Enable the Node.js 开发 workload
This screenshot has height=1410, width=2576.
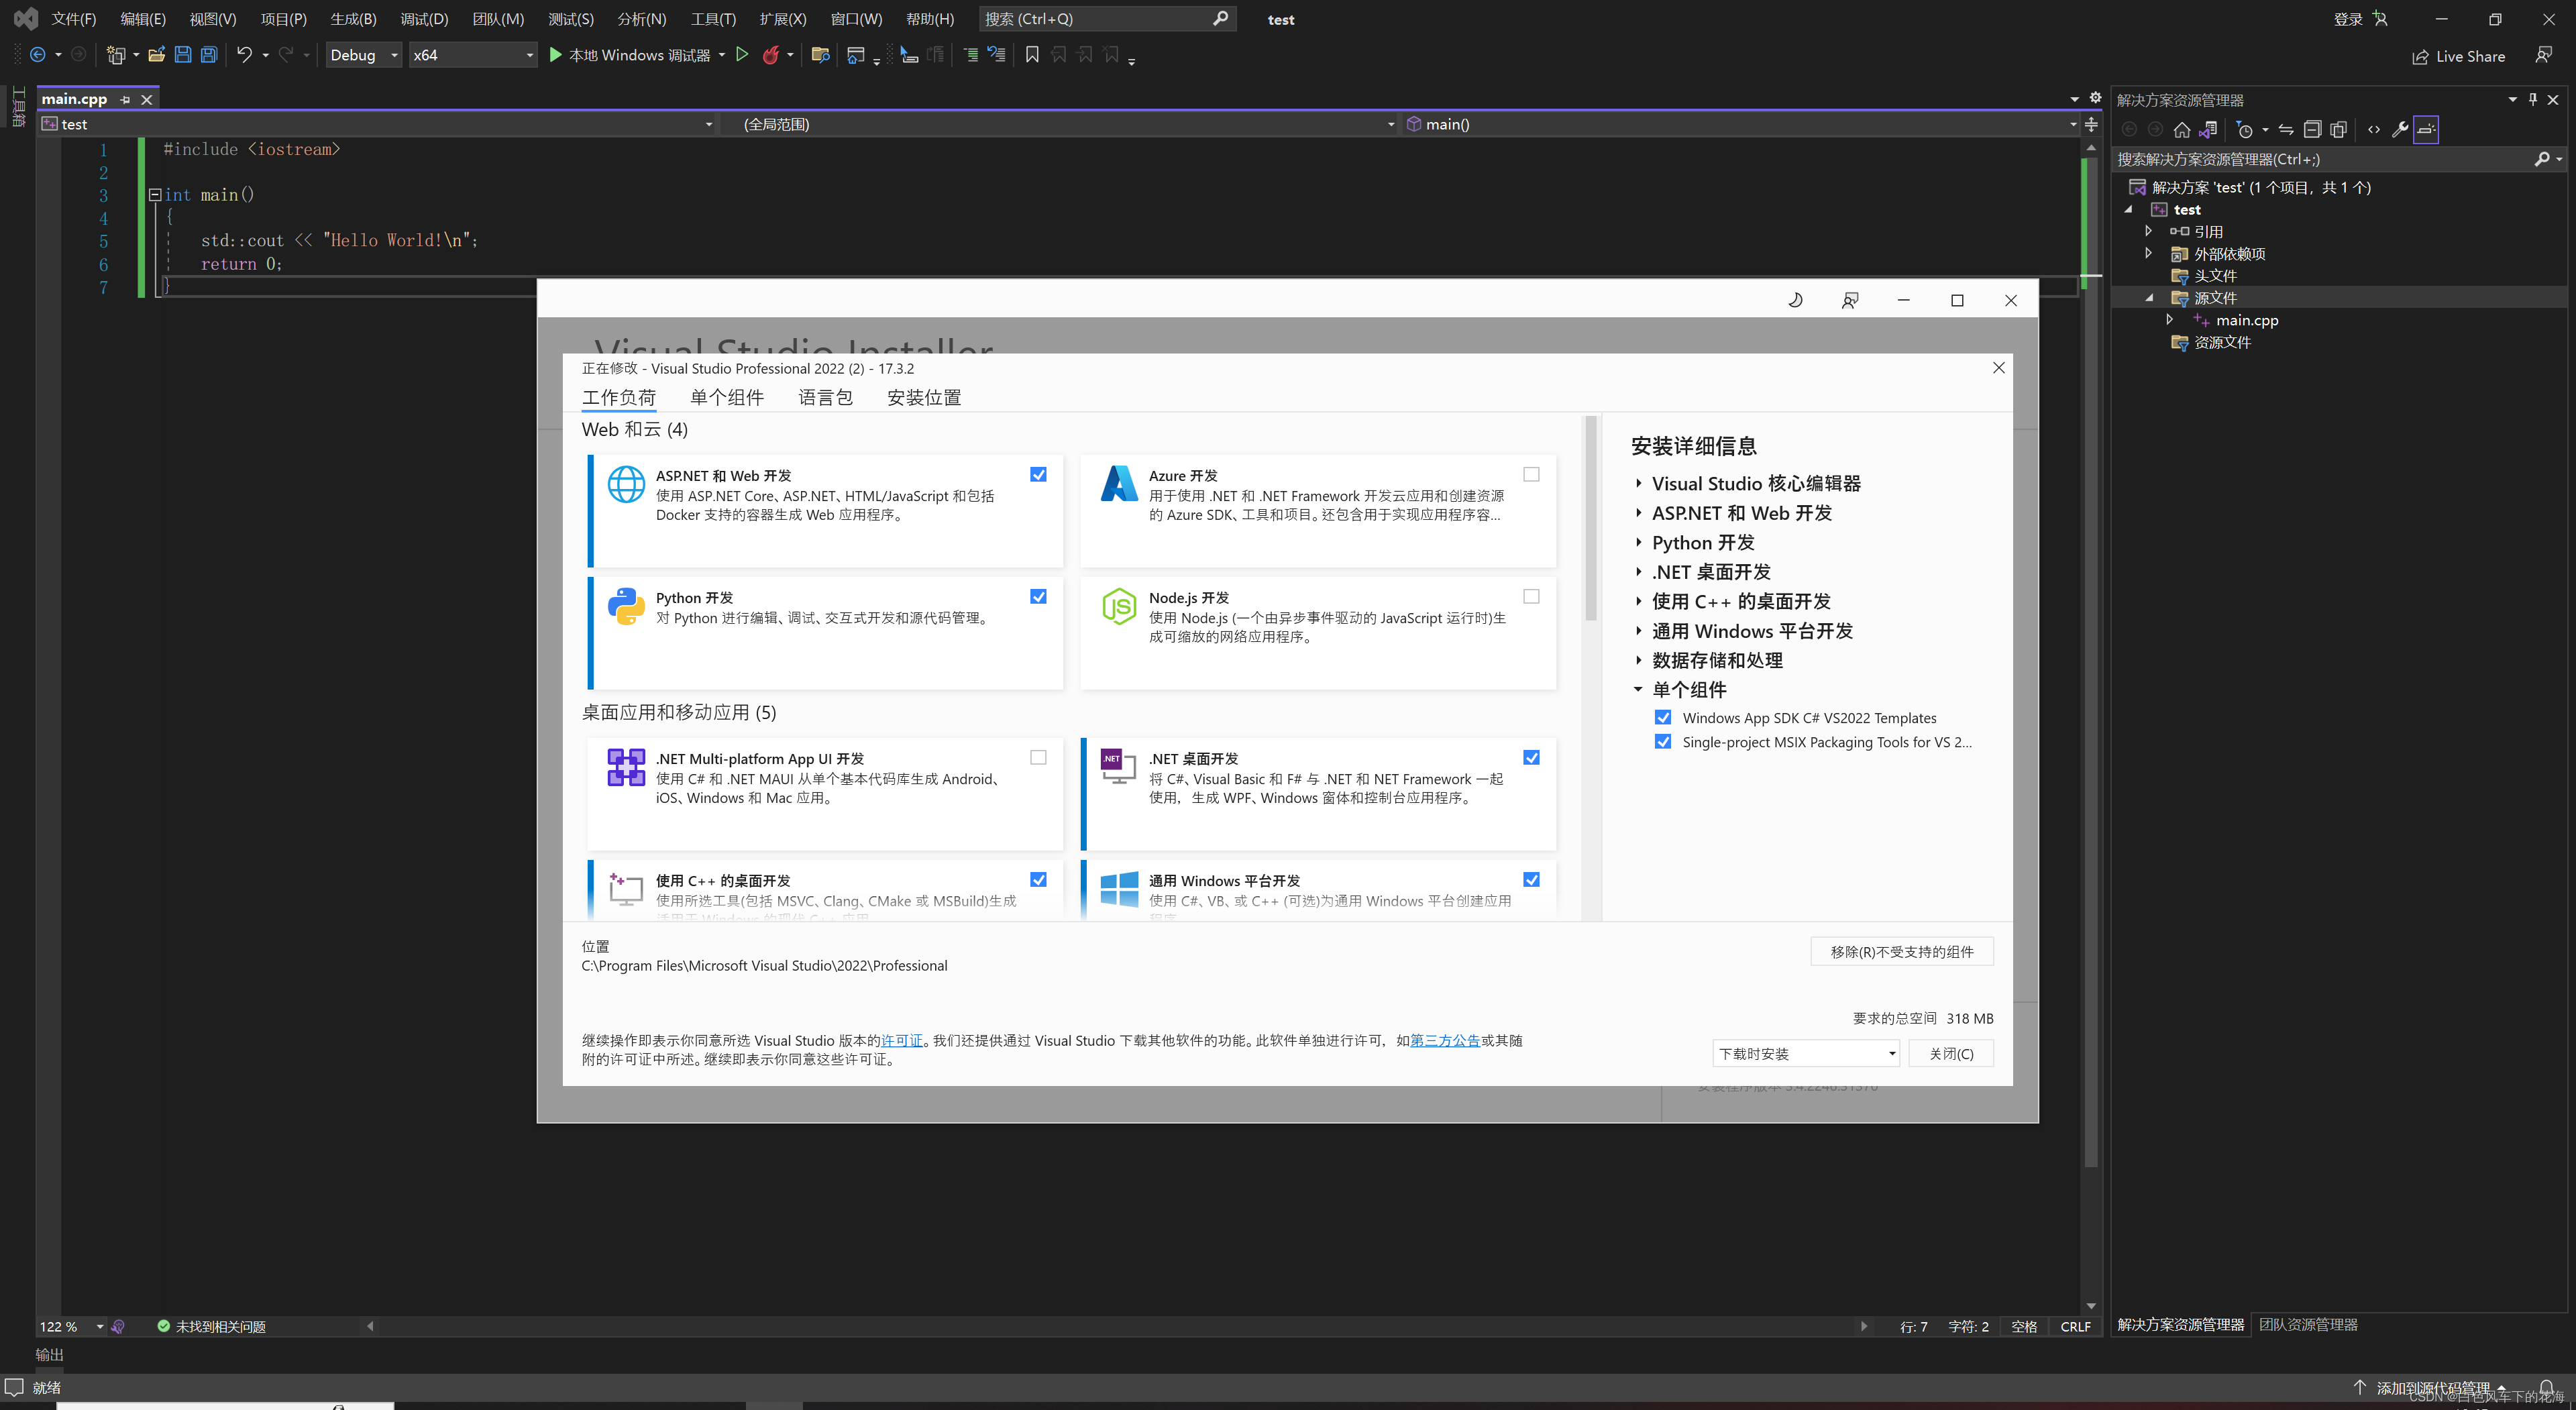click(x=1531, y=596)
